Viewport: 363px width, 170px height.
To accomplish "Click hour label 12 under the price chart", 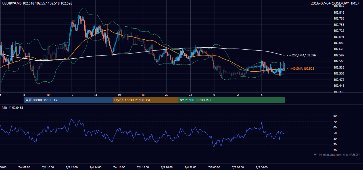I will coord(72,95).
